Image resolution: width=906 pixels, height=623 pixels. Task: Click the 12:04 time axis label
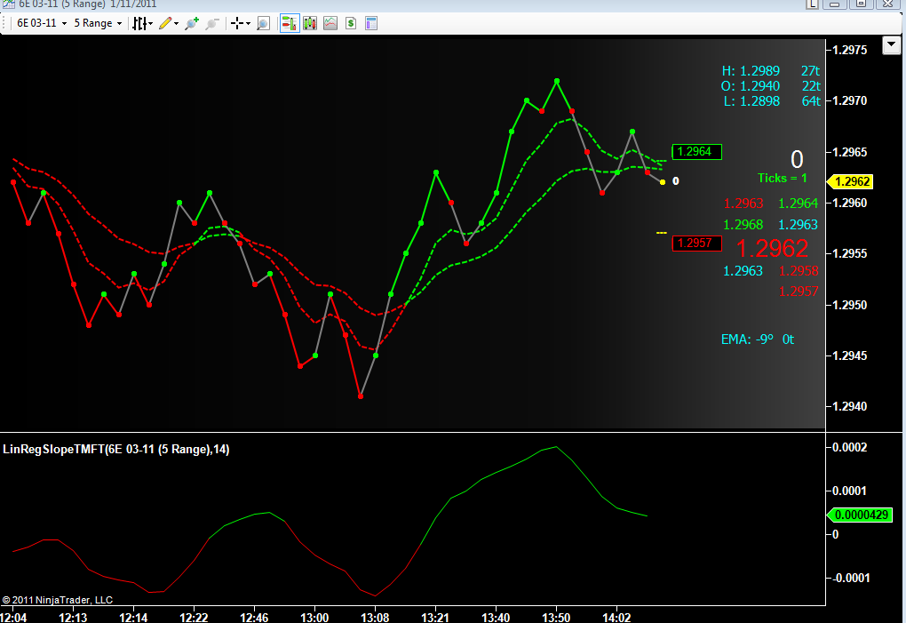coord(13,617)
